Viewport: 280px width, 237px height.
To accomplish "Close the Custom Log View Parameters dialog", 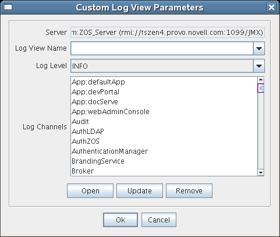I will (271, 8).
